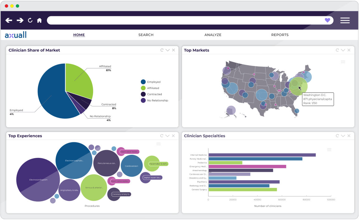This screenshot has height=220, width=359.
Task: Open the hamburger menu in browser bar
Action: coord(345,20)
